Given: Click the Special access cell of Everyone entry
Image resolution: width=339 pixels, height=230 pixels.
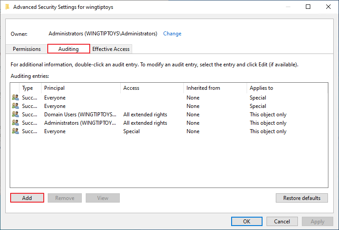Looking at the screenshot, I should 131,131.
